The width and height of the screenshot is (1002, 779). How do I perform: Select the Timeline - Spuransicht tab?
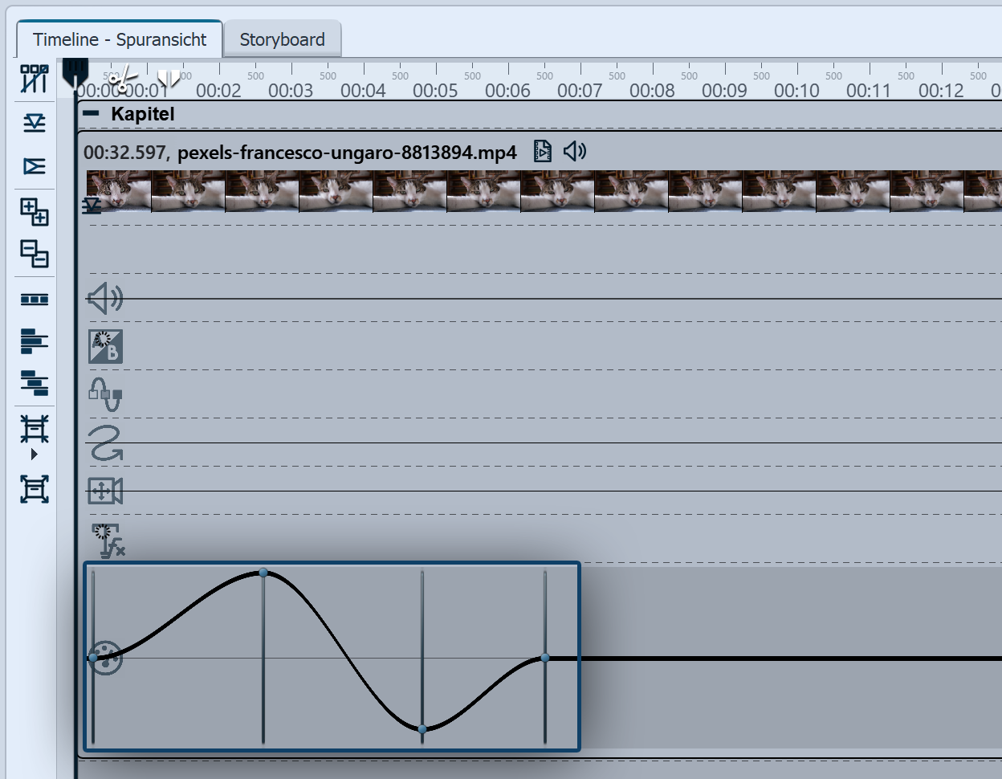(x=120, y=39)
